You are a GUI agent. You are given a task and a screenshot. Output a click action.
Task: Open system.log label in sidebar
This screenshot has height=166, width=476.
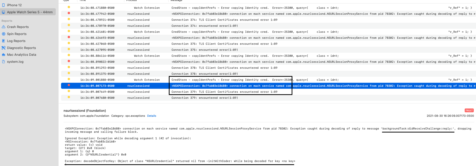(x=15, y=61)
